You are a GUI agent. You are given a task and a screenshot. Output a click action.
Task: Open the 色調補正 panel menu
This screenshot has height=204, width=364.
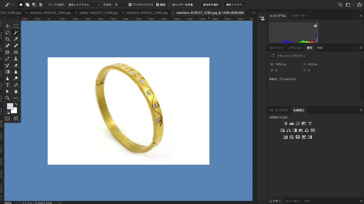[x=361, y=110]
